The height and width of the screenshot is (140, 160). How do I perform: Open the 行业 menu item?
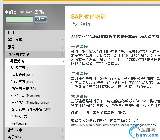pyautogui.click(x=35, y=33)
